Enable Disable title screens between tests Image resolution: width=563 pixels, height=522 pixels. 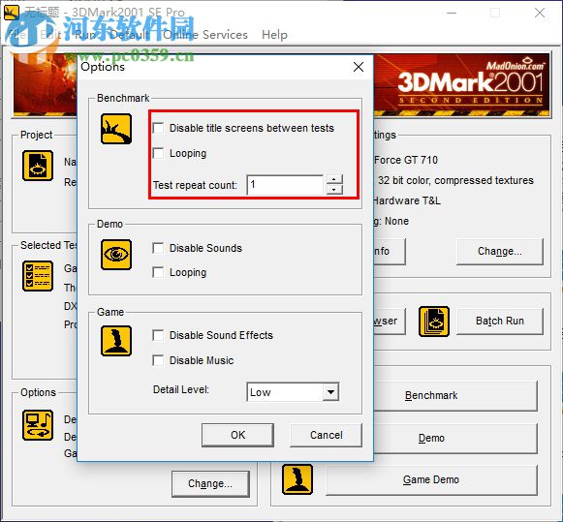(158, 128)
